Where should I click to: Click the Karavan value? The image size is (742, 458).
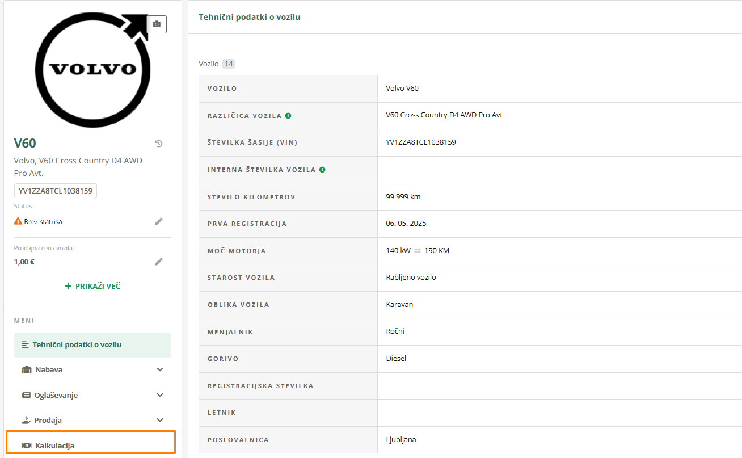click(x=399, y=305)
